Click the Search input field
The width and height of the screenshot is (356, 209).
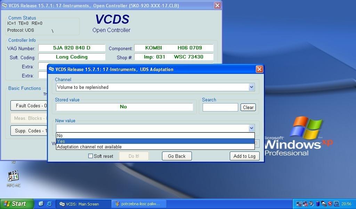click(x=220, y=107)
